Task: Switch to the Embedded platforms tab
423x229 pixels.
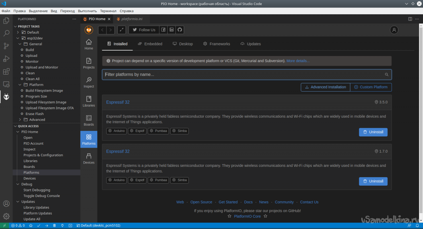Action: (150, 44)
